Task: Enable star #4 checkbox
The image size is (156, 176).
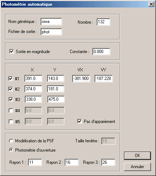Action: (11, 110)
